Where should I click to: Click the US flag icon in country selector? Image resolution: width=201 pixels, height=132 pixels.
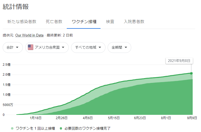[x=31, y=47]
